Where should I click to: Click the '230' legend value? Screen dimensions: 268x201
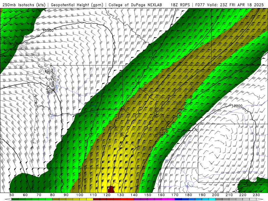(256, 195)
